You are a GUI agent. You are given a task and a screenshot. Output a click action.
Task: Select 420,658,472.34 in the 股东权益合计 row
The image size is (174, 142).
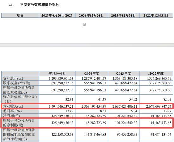coord(126,83)
